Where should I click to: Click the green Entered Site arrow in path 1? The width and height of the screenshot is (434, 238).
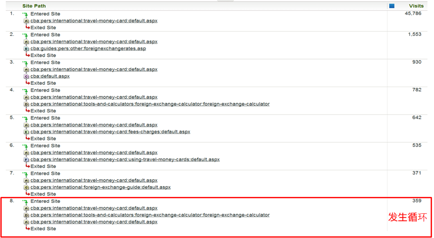[26, 14]
